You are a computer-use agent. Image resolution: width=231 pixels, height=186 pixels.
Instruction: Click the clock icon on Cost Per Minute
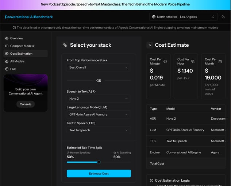tap(165, 61)
